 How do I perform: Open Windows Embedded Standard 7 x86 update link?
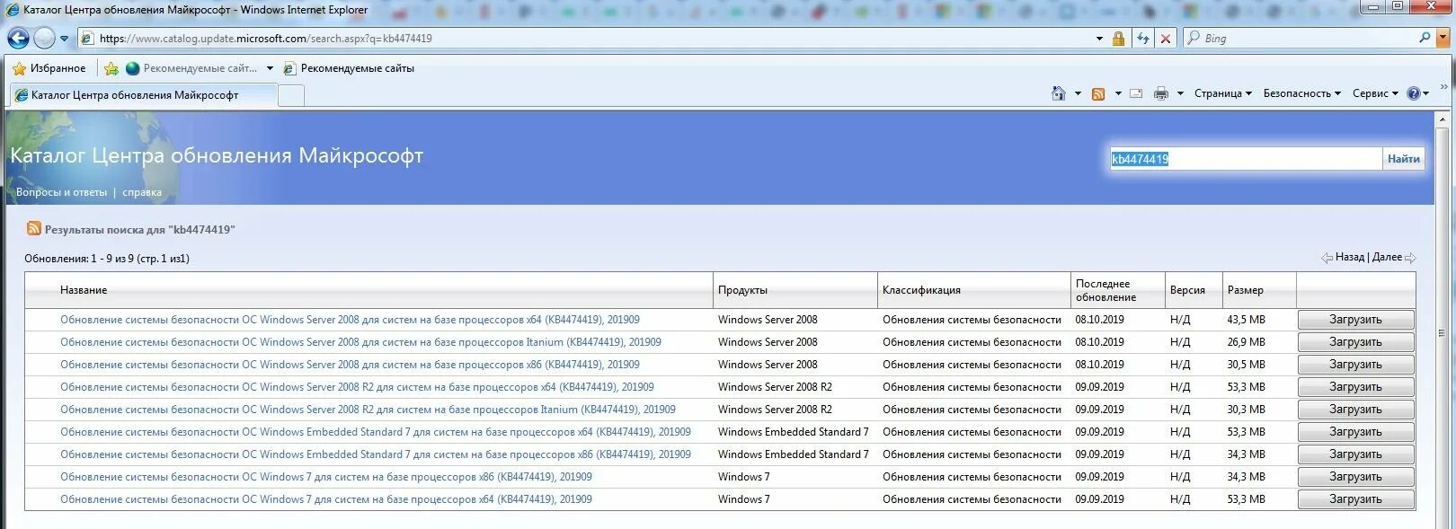376,454
